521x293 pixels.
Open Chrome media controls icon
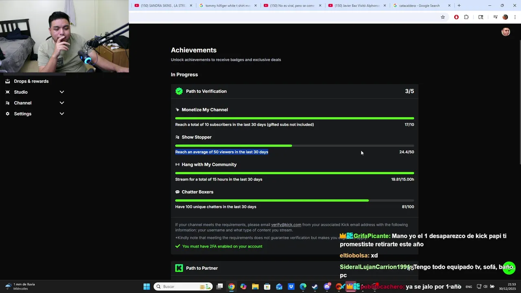(495, 17)
